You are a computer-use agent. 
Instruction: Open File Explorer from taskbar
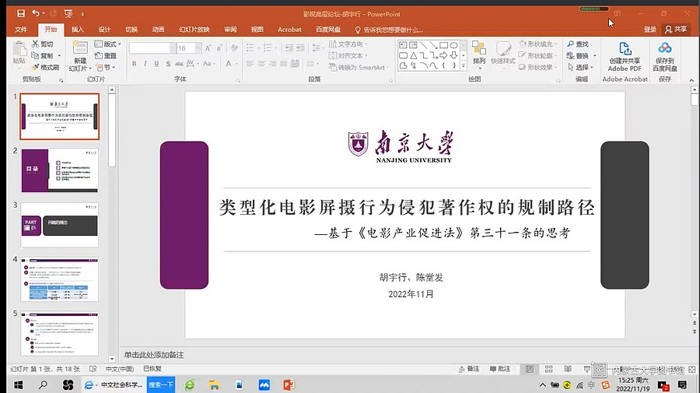(x=215, y=384)
